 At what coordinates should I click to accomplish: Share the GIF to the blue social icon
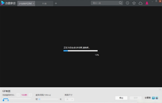tap(153, 98)
